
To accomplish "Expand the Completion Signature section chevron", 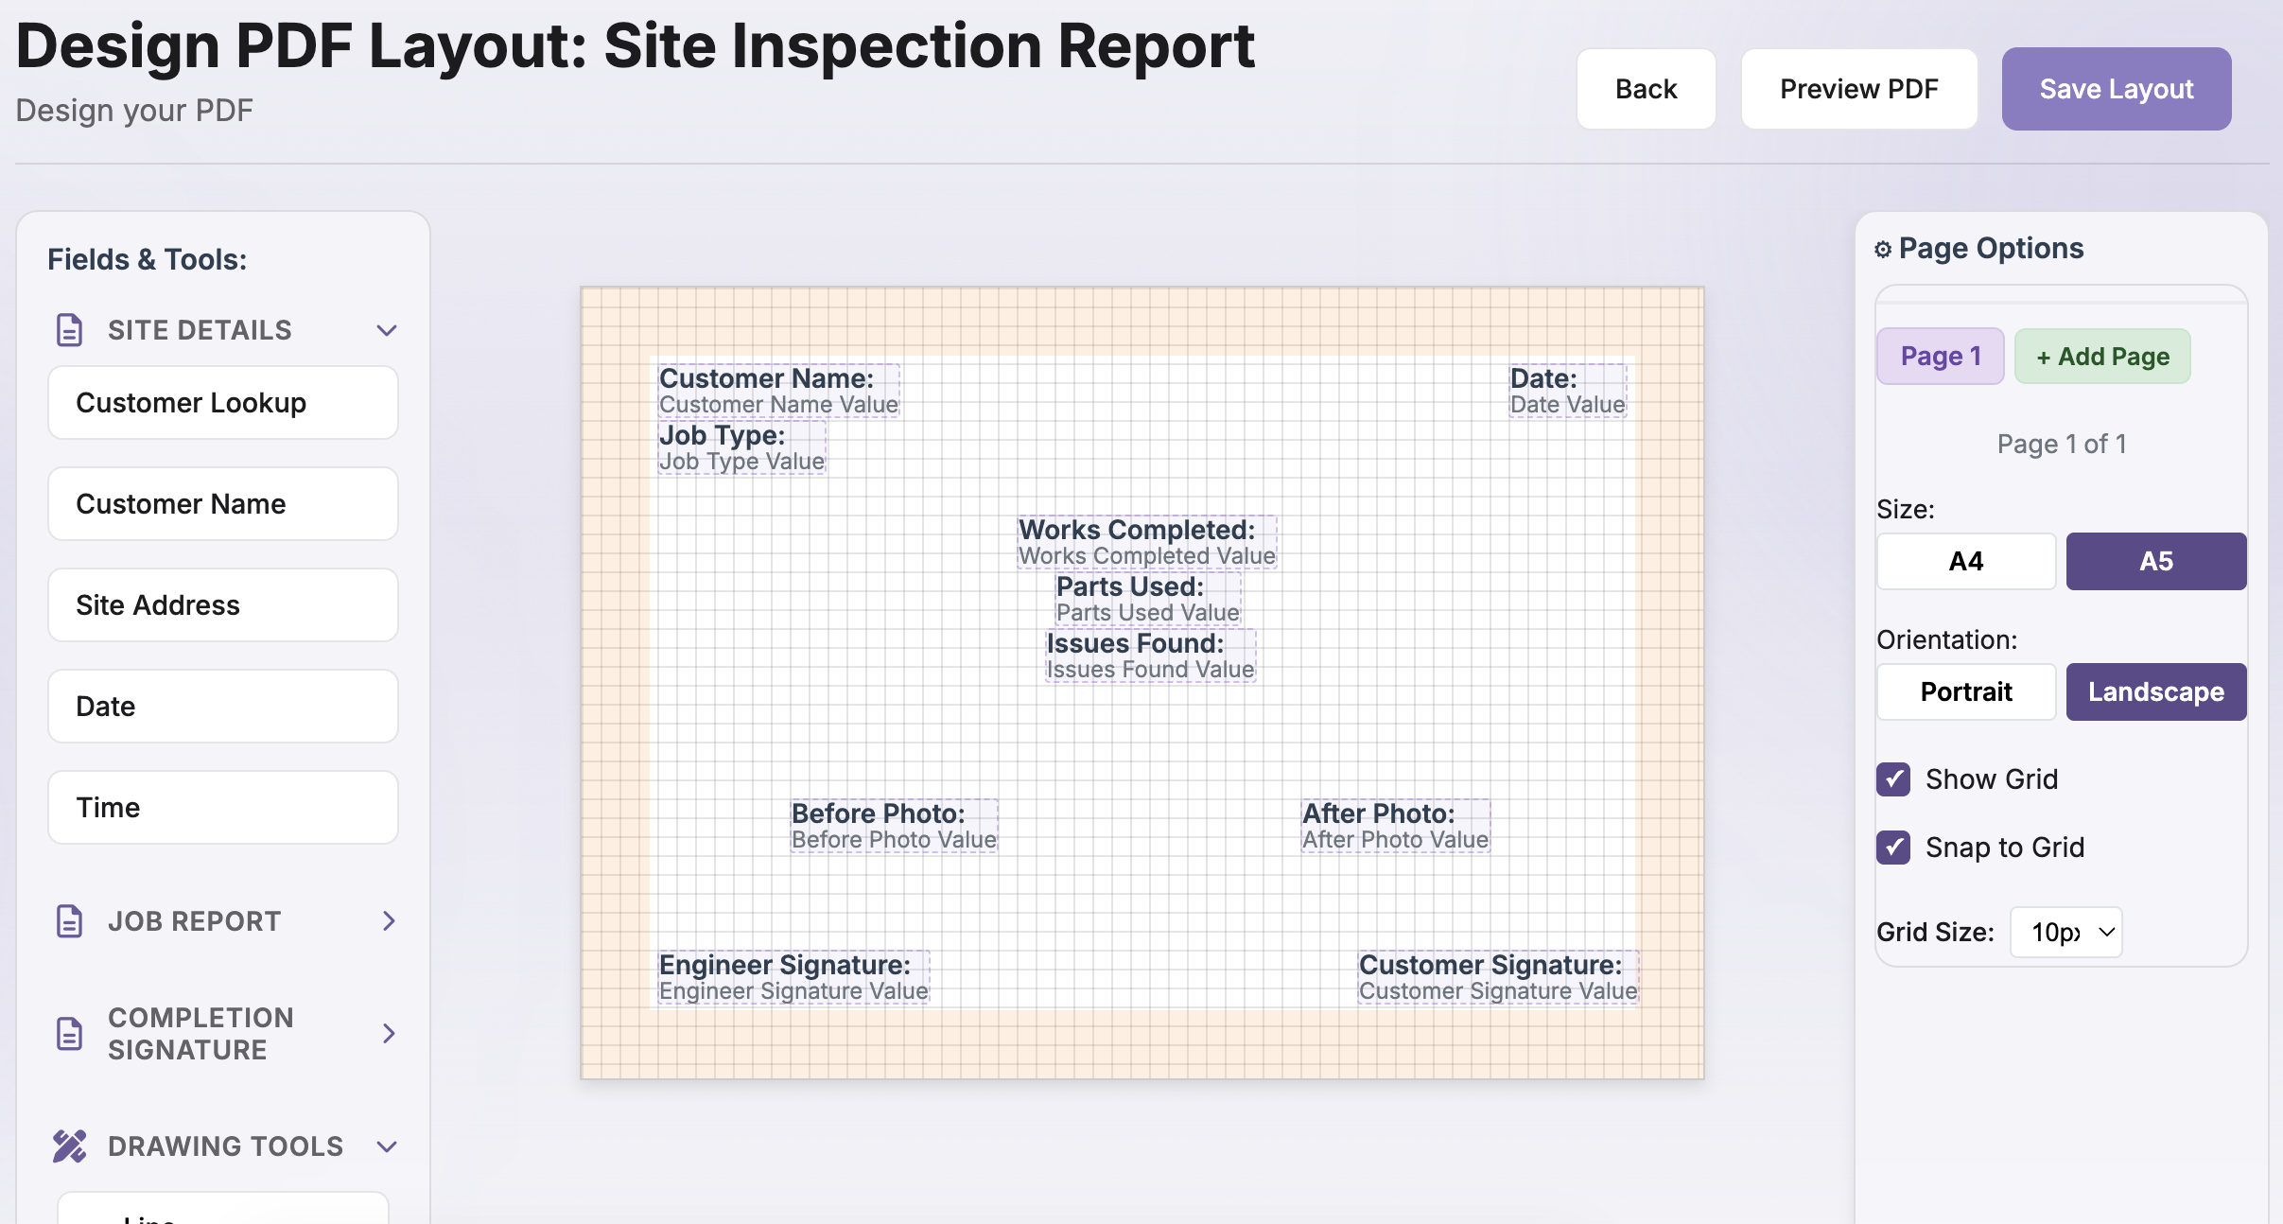I will 388,1034.
